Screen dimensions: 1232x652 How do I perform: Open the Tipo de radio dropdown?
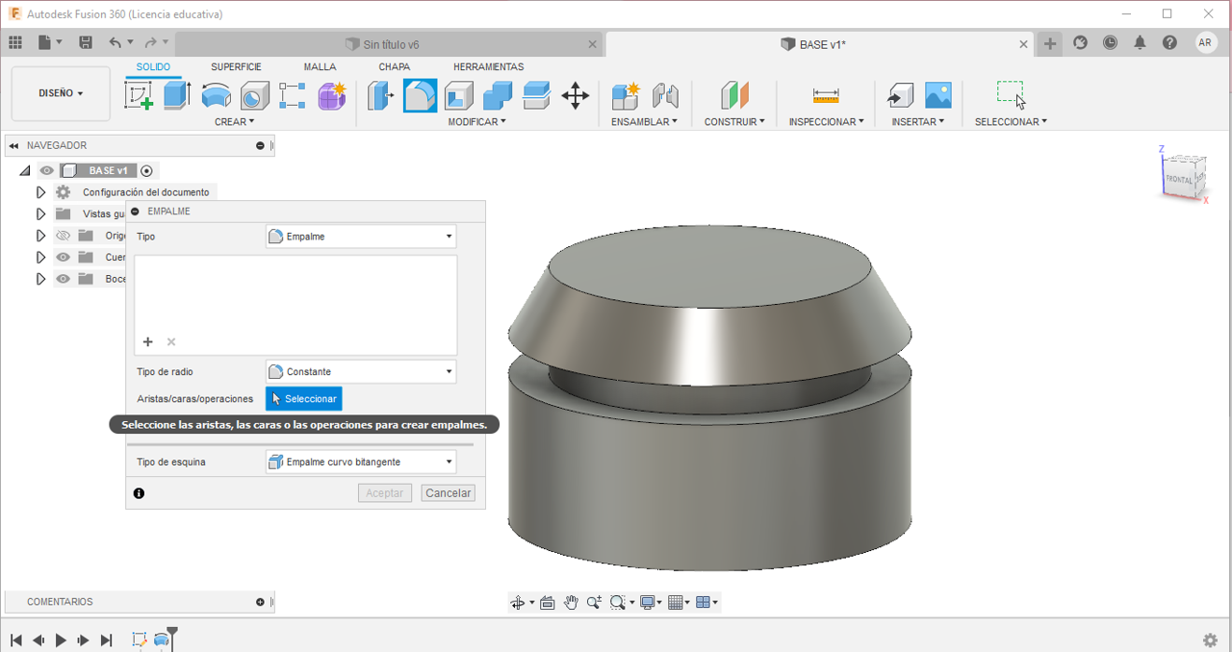click(361, 371)
